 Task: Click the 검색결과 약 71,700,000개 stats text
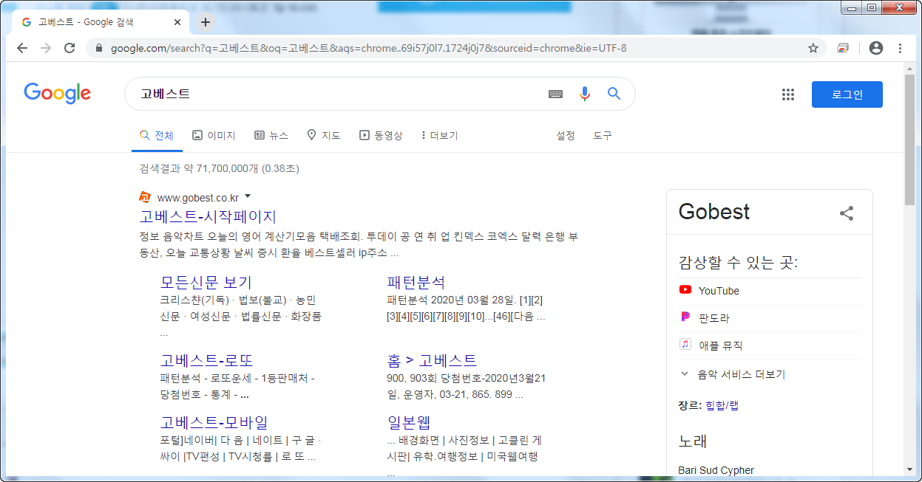pos(219,168)
